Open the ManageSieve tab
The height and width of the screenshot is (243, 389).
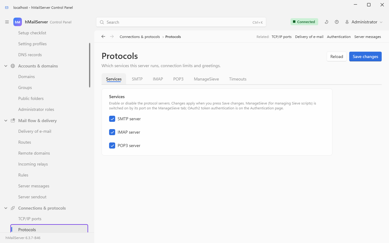[206, 79]
